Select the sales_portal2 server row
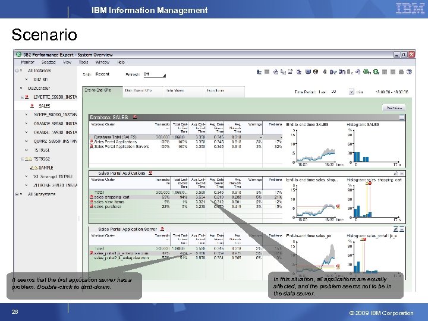 point(186,258)
